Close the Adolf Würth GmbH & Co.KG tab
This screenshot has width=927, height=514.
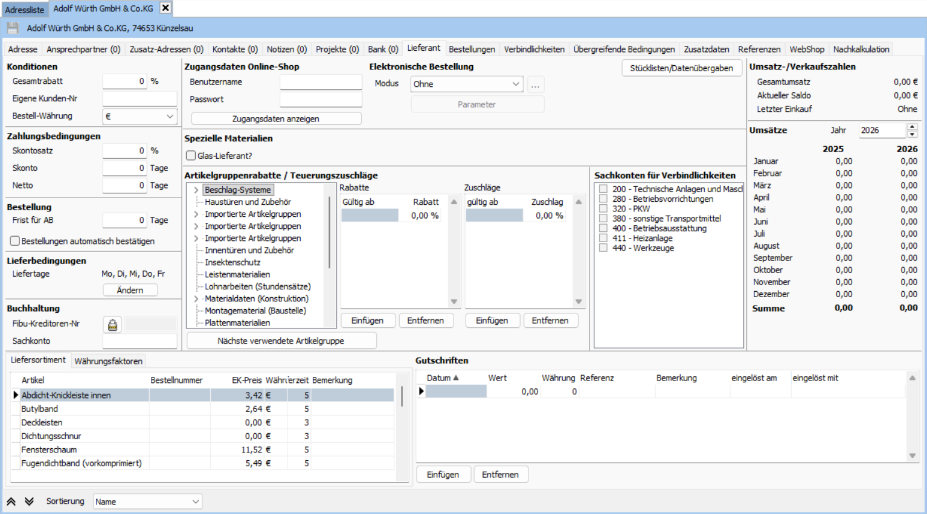click(165, 8)
